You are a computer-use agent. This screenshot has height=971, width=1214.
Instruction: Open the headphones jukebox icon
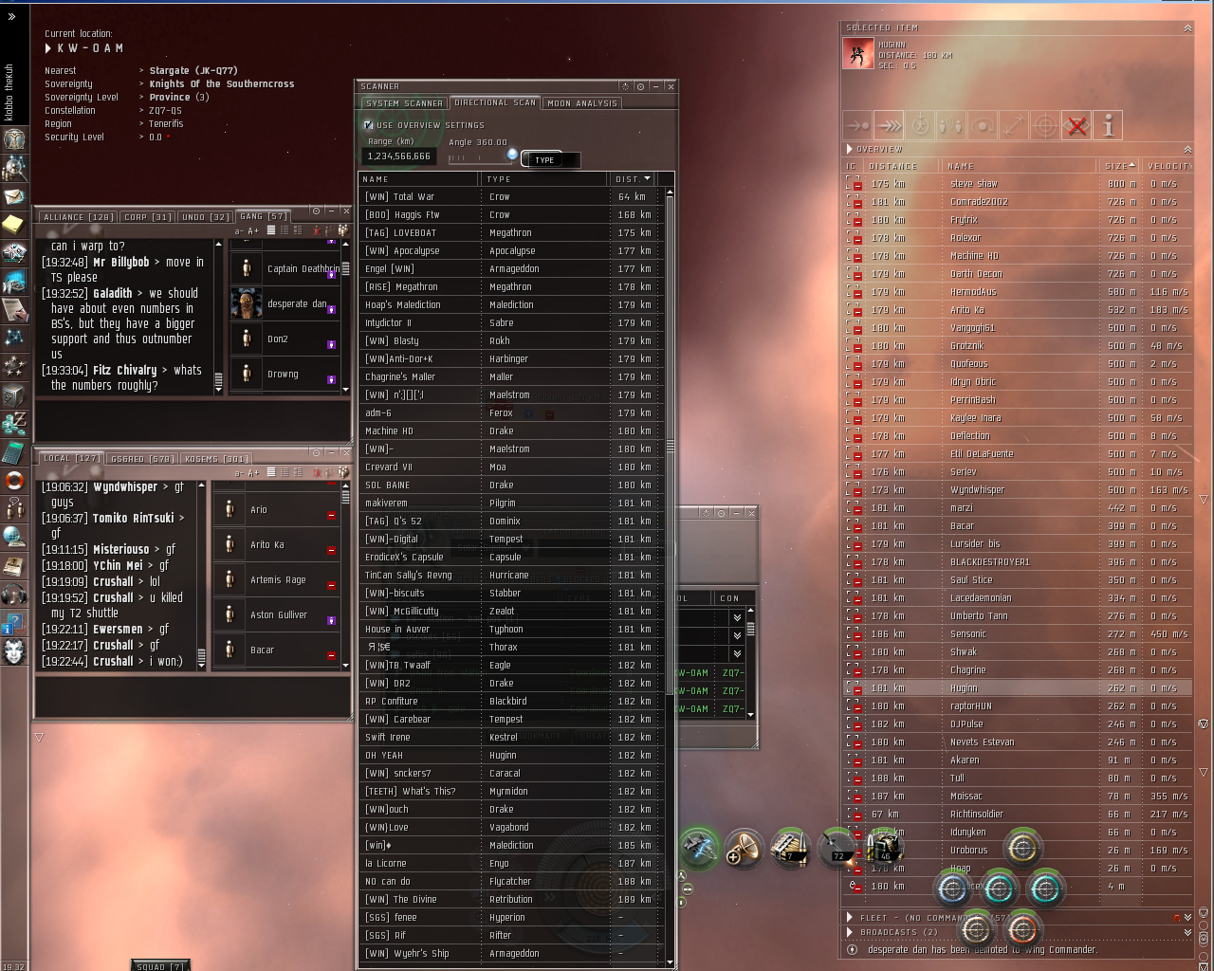14,595
